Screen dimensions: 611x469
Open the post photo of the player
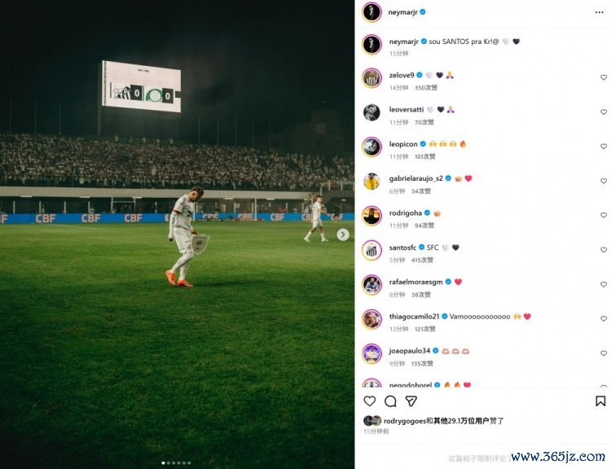178,234
